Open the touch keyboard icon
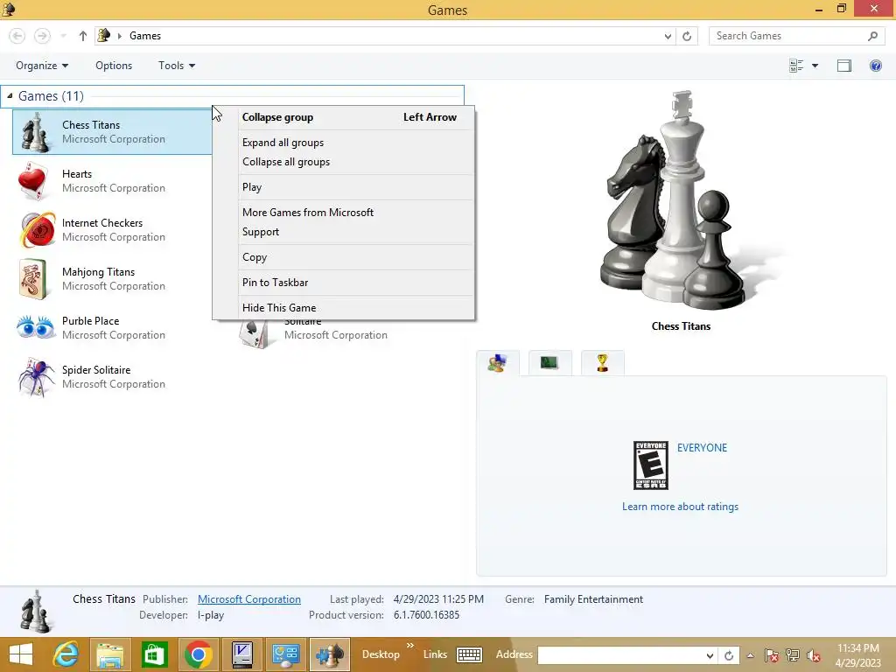 (x=469, y=654)
